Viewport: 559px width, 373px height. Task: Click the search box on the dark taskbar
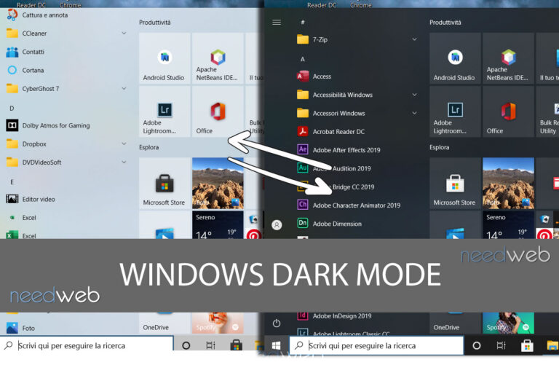[376, 345]
